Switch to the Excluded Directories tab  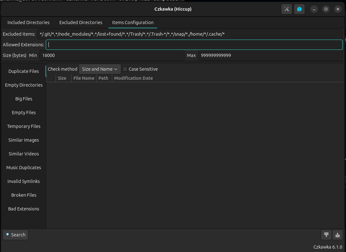pyautogui.click(x=81, y=22)
